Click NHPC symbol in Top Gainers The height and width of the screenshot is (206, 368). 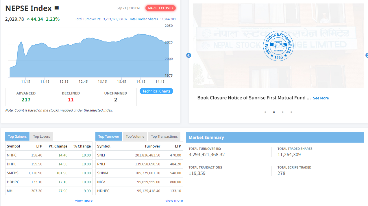coord(12,155)
